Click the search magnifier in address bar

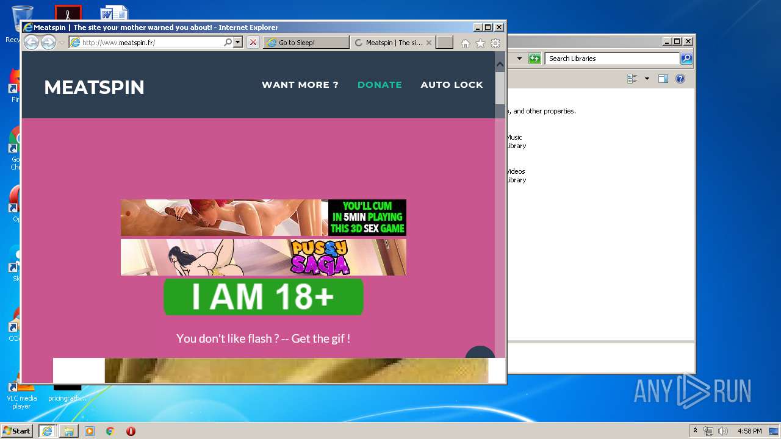[x=228, y=42]
